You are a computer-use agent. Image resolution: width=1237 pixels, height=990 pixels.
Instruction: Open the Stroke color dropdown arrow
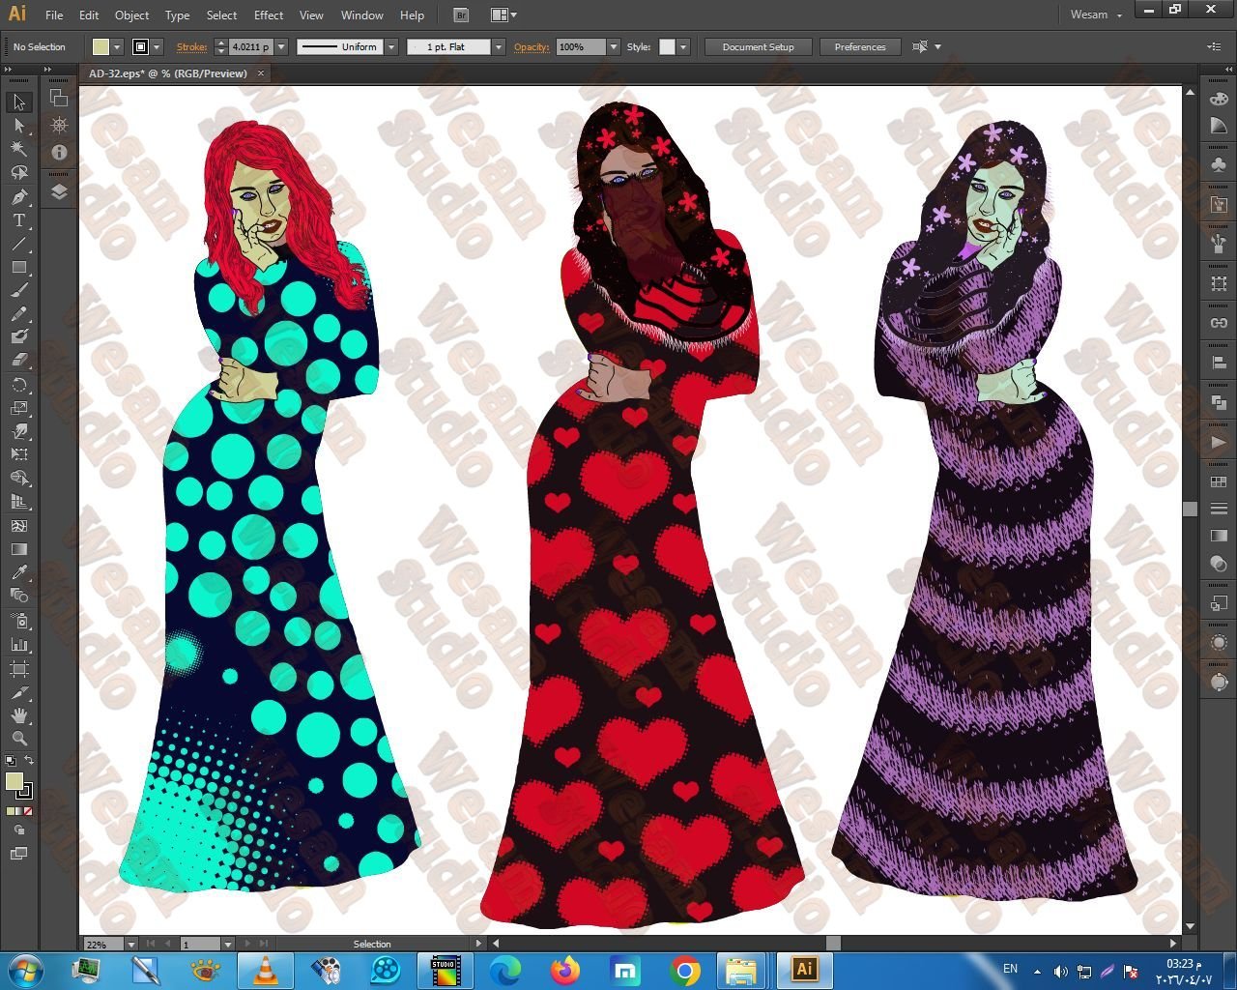pyautogui.click(x=157, y=46)
